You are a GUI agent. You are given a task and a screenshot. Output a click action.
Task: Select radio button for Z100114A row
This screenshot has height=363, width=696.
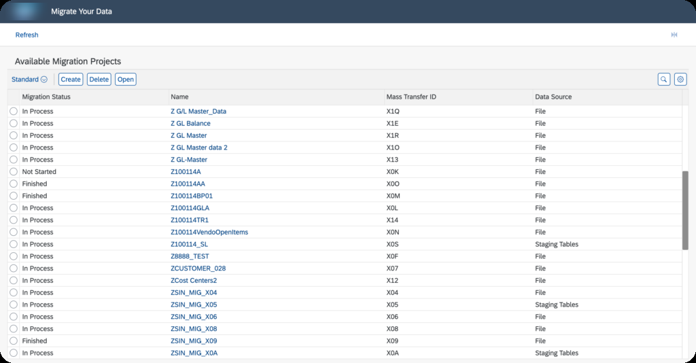pyautogui.click(x=14, y=172)
